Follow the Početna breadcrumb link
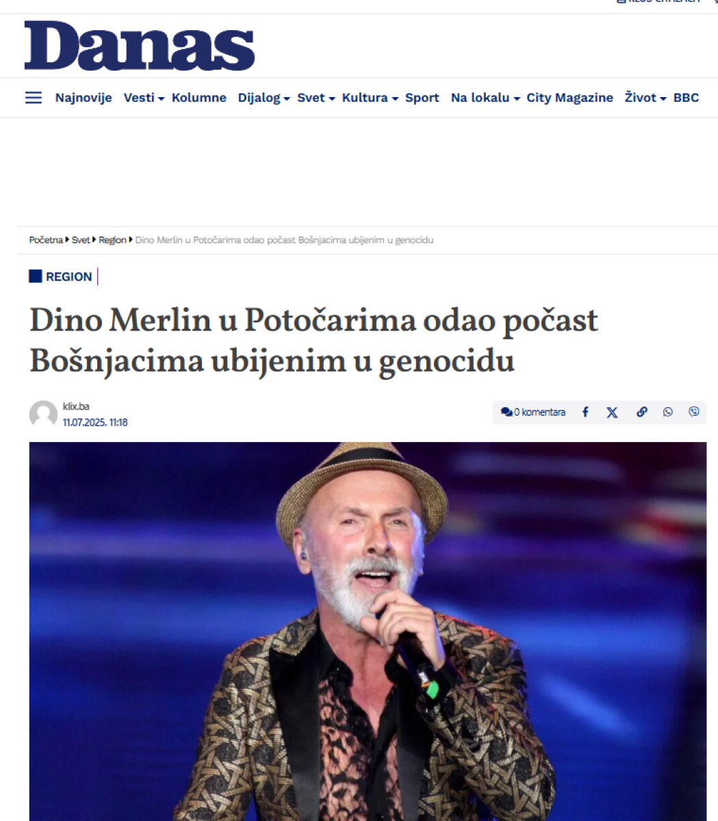 [46, 240]
